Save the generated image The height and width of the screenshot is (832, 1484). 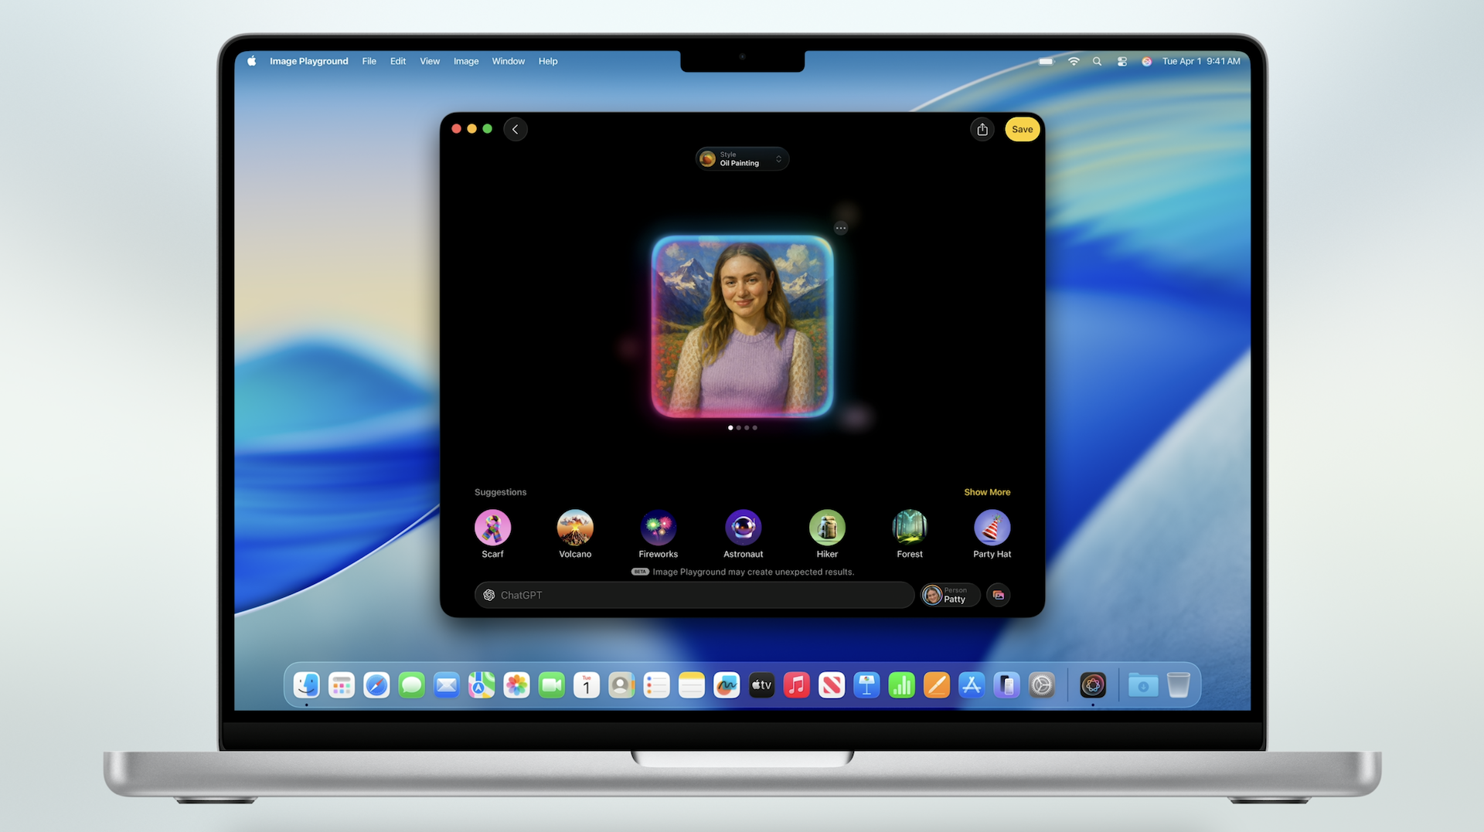[1022, 130]
